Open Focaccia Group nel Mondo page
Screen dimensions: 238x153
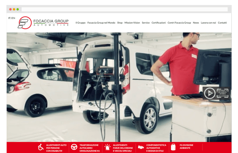[x=101, y=23]
